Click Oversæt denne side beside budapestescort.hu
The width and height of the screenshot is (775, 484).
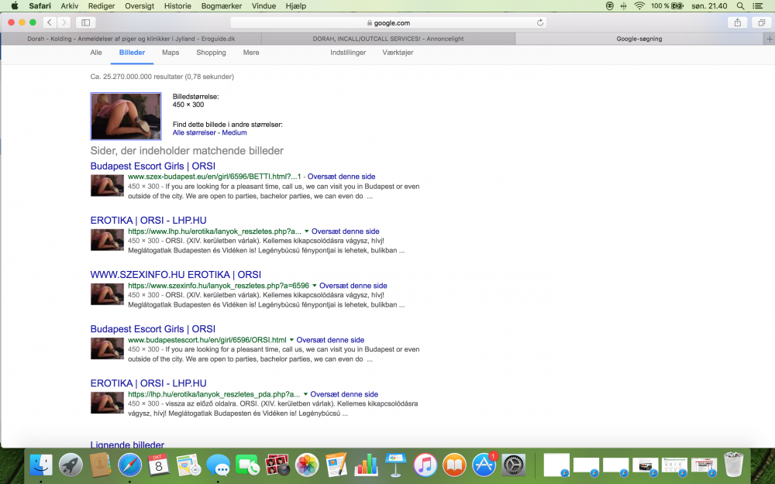click(330, 340)
